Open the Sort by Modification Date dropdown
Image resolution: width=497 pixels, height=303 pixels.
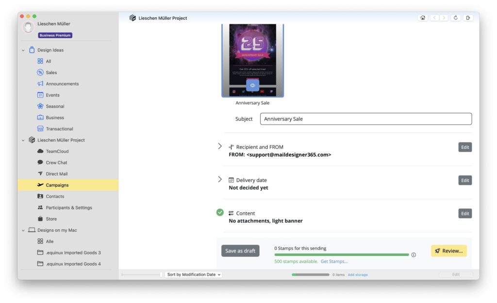(x=193, y=274)
